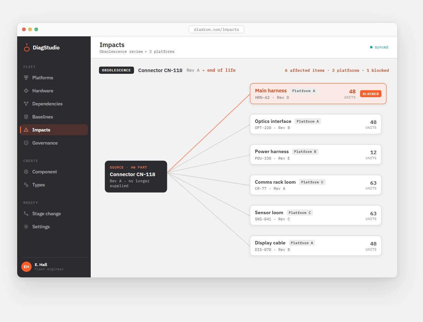Screen dimensions: 423x322
Task: Select the Display cable card
Action: coord(316,246)
